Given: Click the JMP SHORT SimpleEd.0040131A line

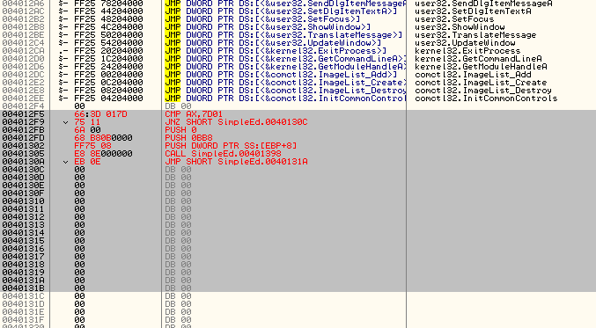Looking at the screenshot, I should 236,162.
